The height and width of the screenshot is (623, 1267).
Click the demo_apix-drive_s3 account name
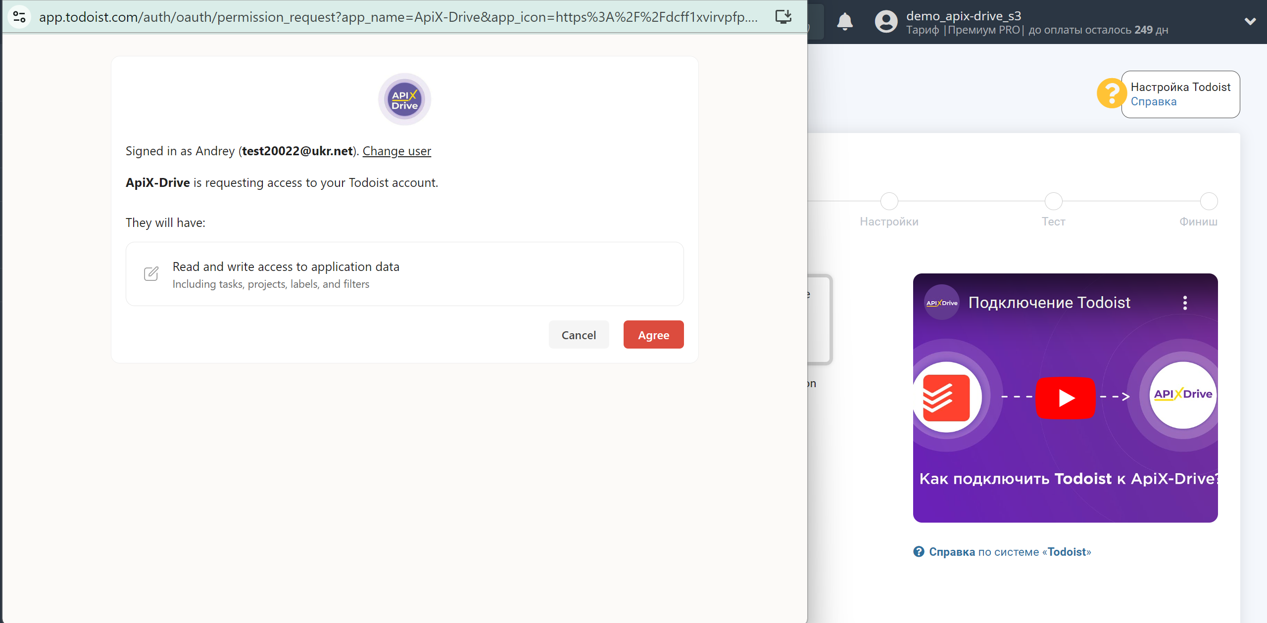[964, 16]
